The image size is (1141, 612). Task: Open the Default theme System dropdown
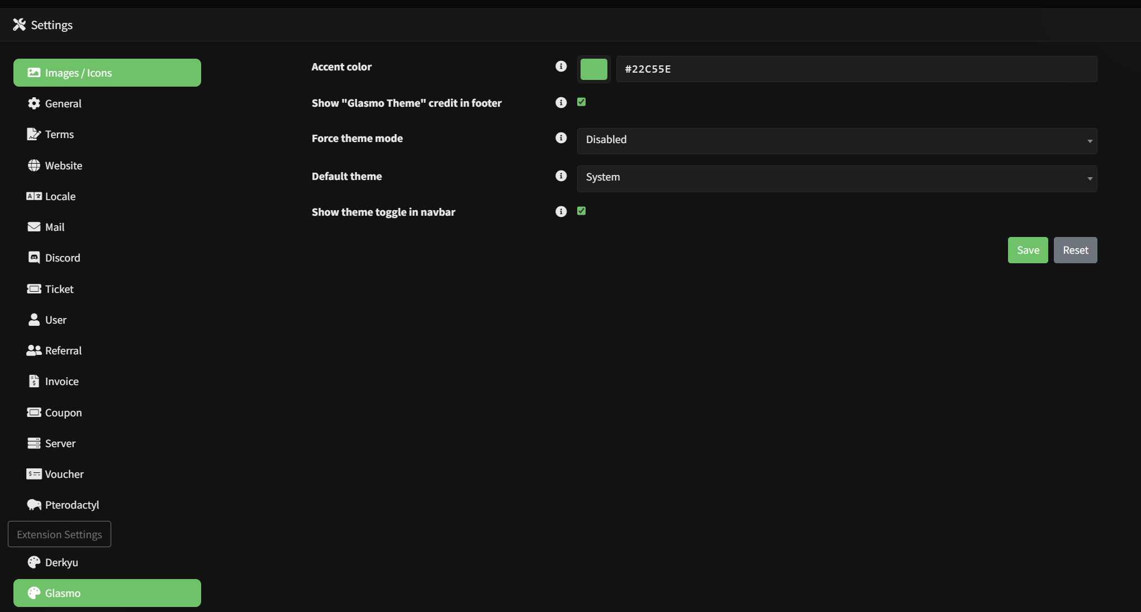coord(837,178)
